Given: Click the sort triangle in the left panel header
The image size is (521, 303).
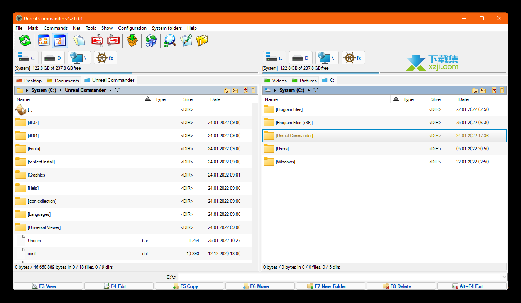Looking at the screenshot, I should tap(148, 99).
